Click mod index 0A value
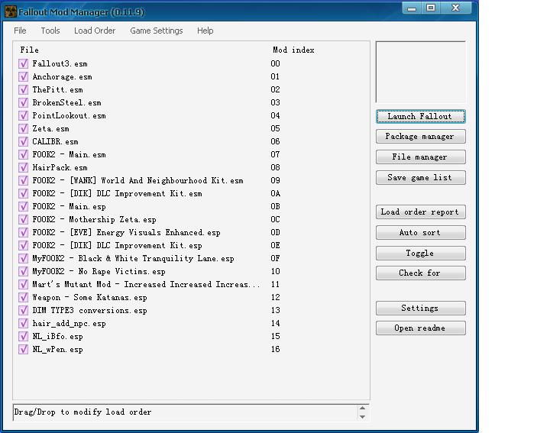The width and height of the screenshot is (550, 433). coord(275,193)
